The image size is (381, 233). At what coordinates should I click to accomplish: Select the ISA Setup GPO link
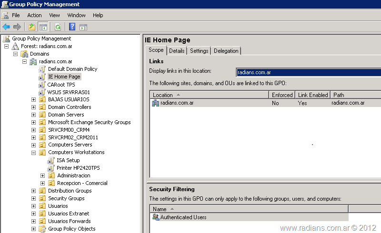(x=68, y=160)
